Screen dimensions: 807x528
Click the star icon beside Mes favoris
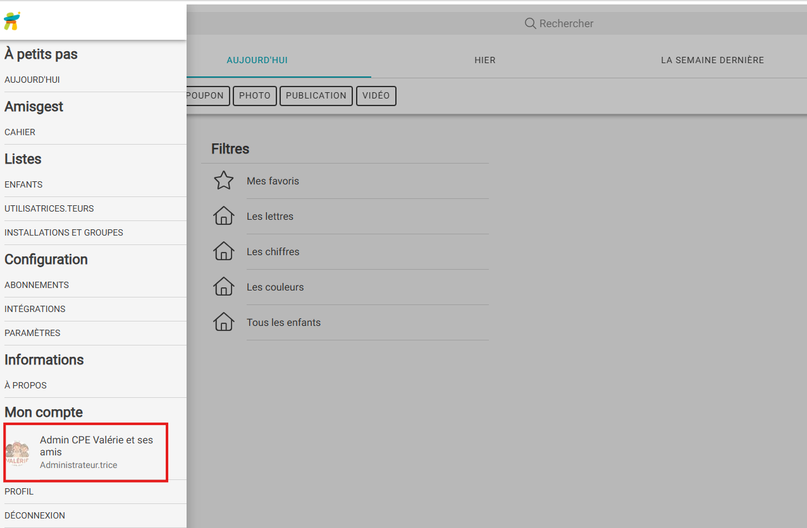(224, 181)
